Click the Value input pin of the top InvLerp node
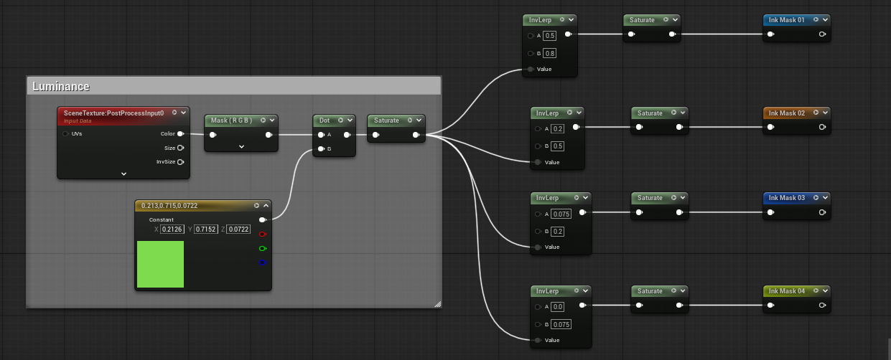Screen dimensions: 891x360 coord(531,69)
